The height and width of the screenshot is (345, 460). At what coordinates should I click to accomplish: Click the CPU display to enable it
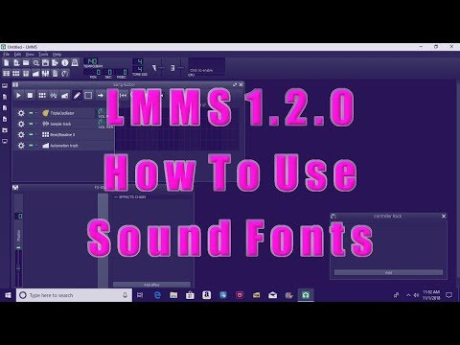click(x=207, y=66)
